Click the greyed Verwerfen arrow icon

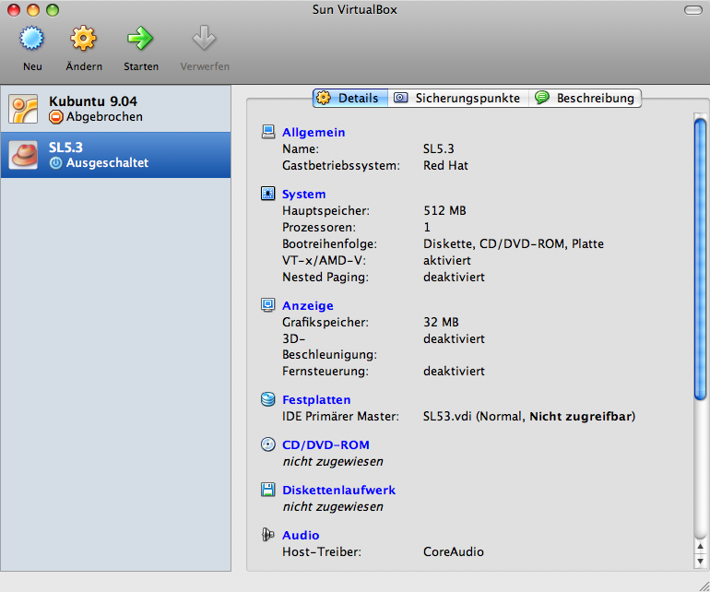click(x=204, y=38)
